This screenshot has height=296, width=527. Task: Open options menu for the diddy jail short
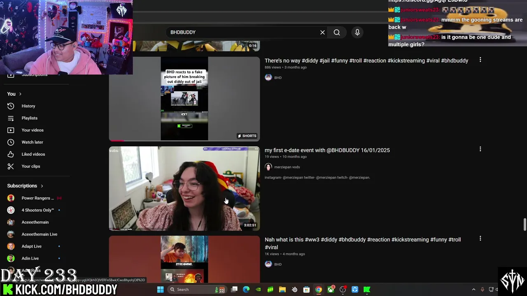(x=480, y=60)
